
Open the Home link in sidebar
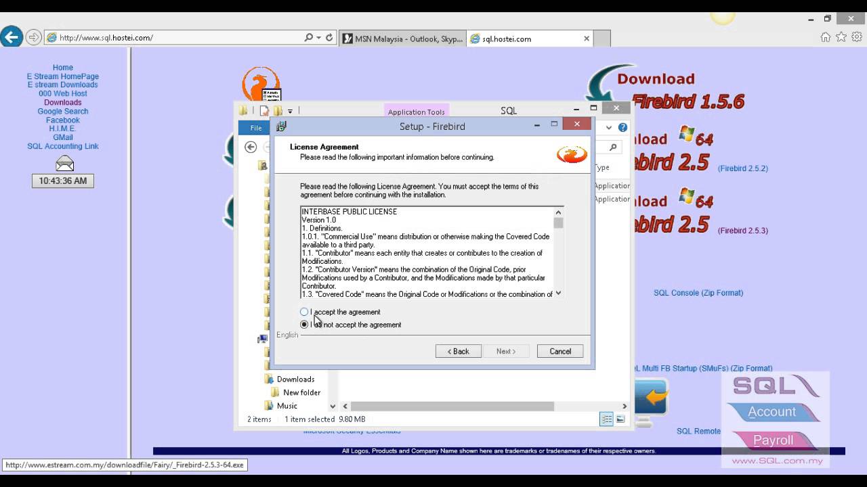pos(63,68)
